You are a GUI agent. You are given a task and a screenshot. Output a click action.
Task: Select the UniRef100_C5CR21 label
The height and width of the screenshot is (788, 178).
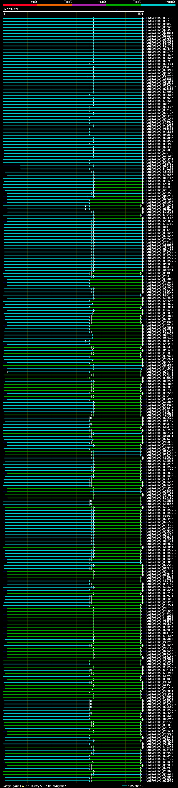[x=160, y=344]
